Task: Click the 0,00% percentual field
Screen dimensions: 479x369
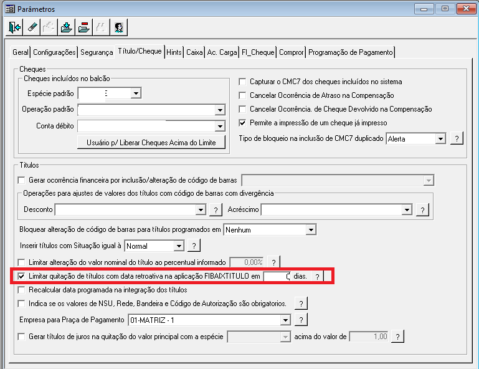Action: tap(247, 262)
